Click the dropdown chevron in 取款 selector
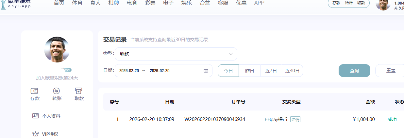The height and width of the screenshot is (138, 404). point(231,54)
